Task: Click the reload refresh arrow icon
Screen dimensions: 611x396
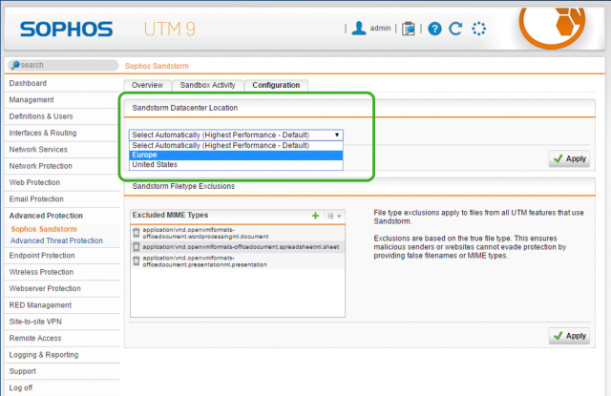Action: click(x=455, y=29)
